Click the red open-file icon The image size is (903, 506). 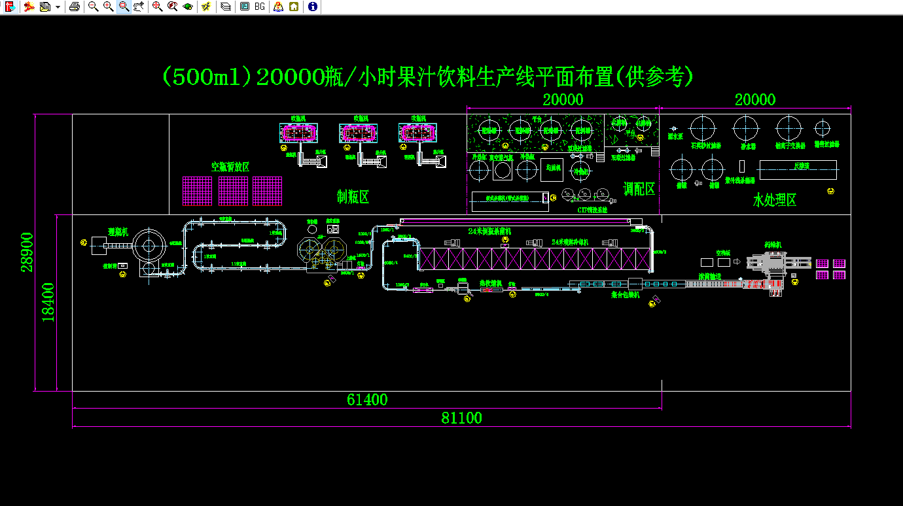[10, 7]
